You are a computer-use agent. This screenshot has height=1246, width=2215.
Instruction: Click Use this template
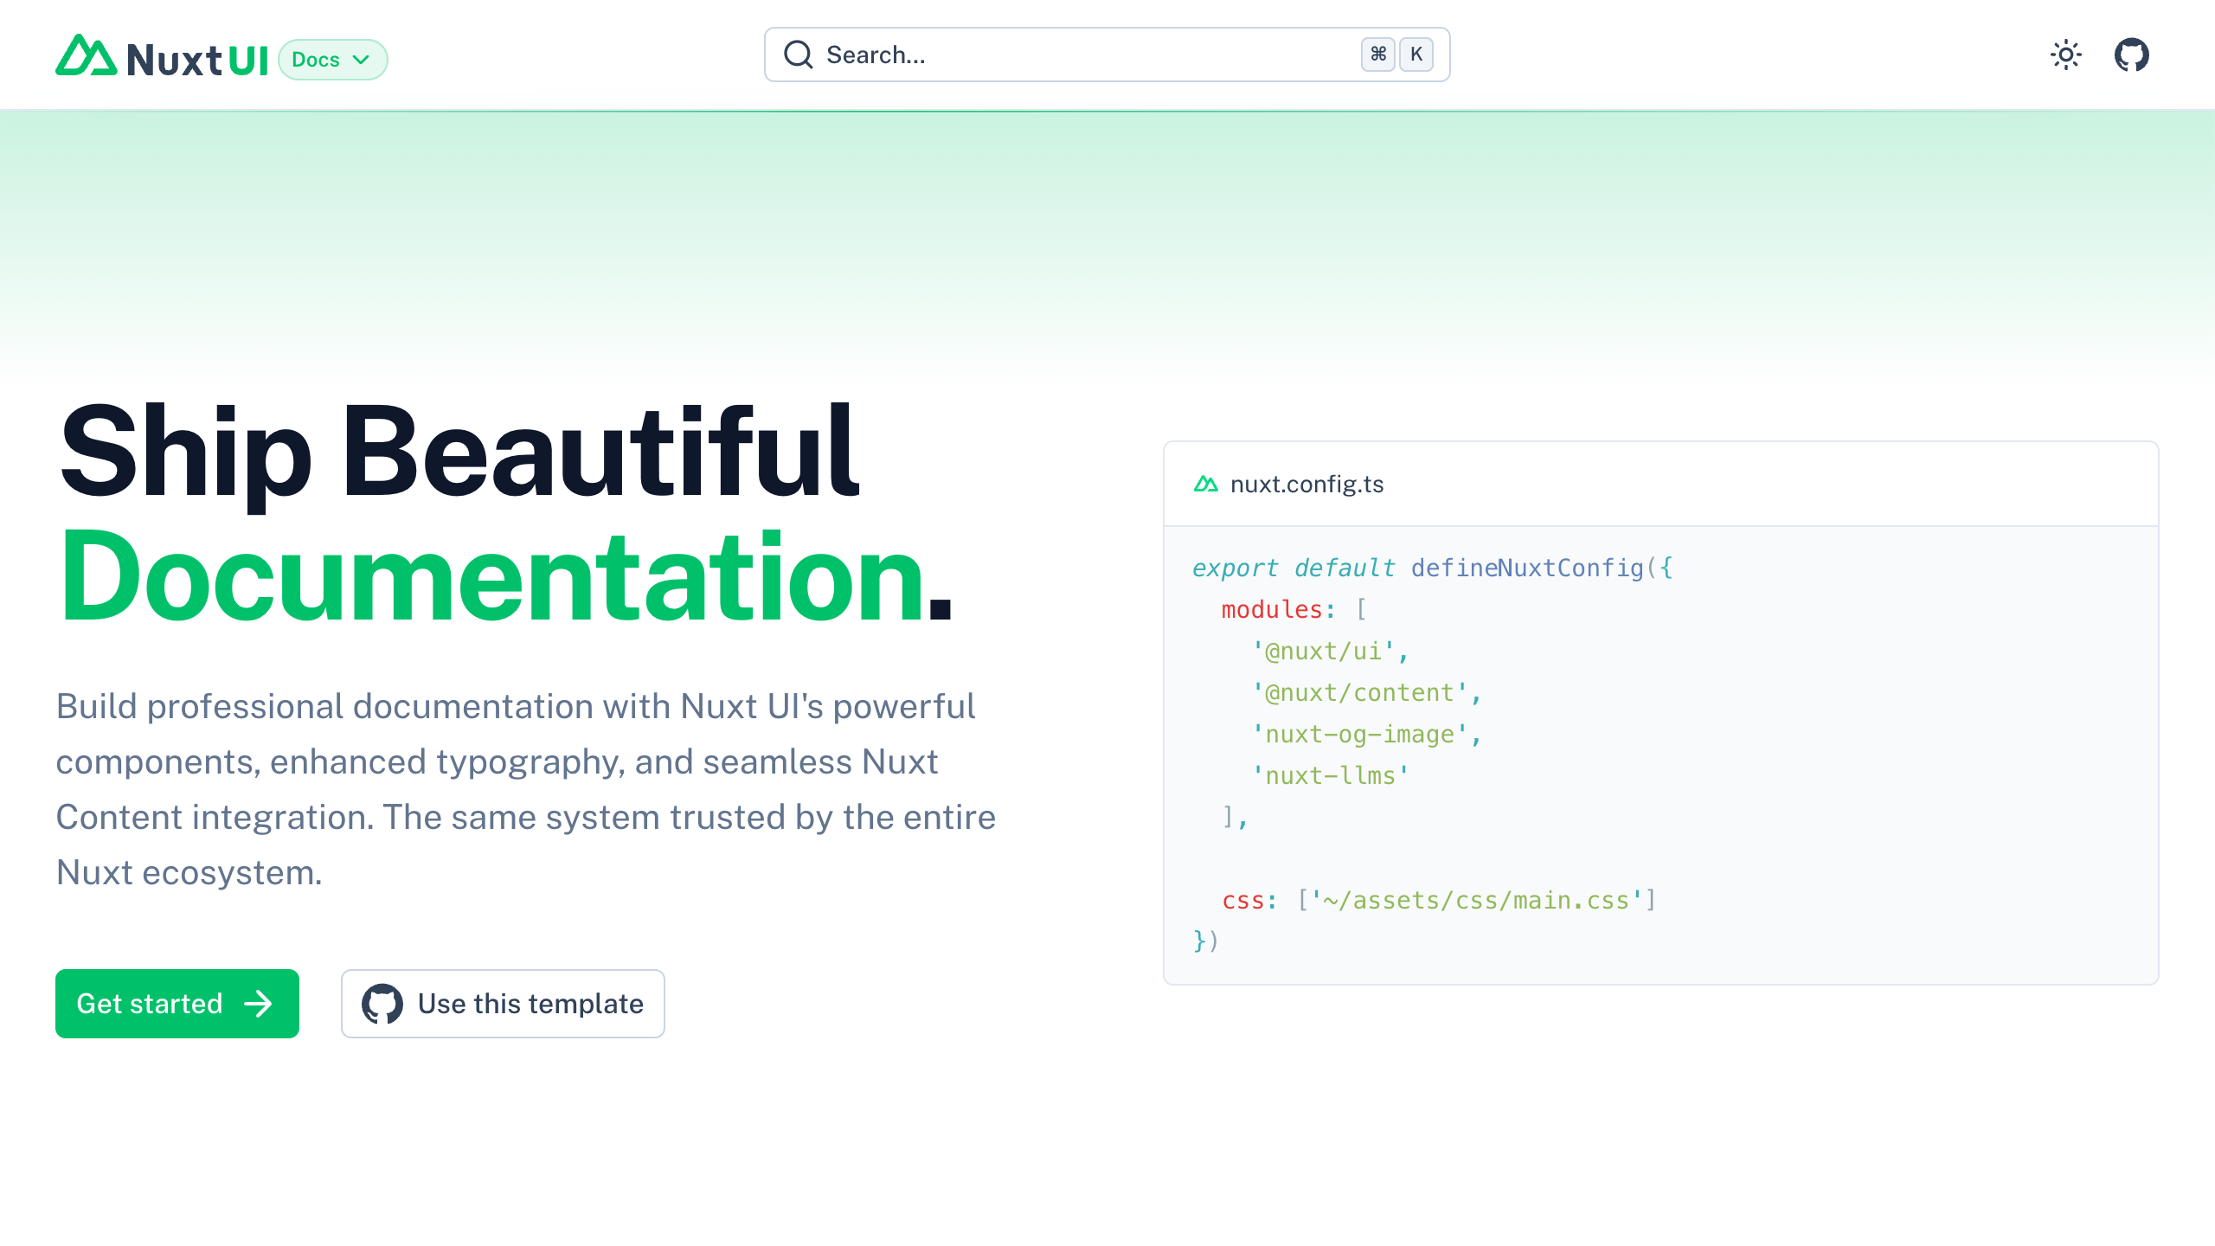coord(502,1004)
